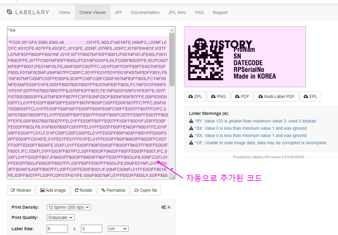Click the cloud icon on Multi-Label PDF button
This screenshot has height=235, width=338.
(x=261, y=97)
